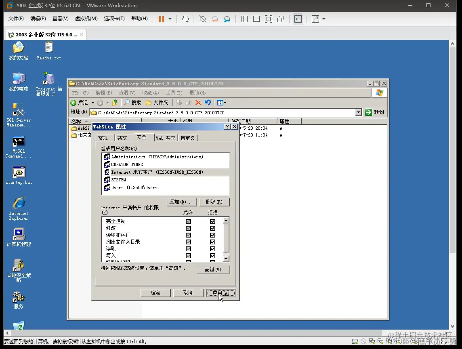Toggle deny checkbox for 完全控制
The image size is (462, 349).
click(212, 221)
